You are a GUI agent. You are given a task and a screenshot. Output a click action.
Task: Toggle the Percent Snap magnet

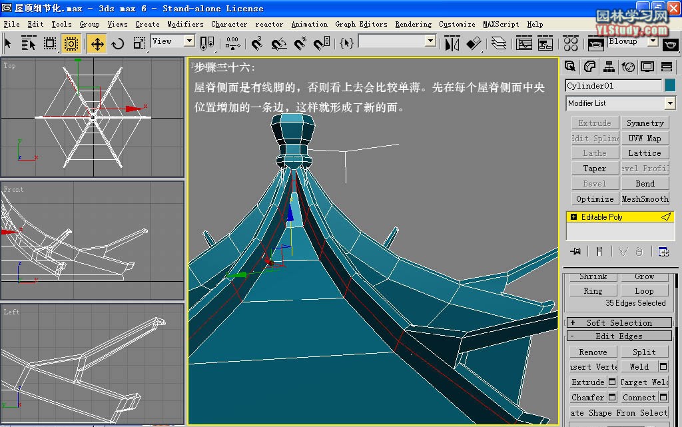(x=300, y=43)
